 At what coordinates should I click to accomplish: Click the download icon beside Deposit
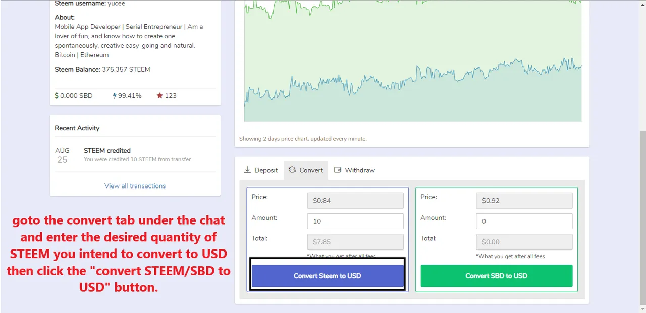(x=247, y=170)
